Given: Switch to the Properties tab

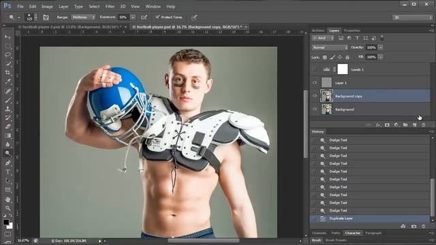Looking at the screenshot, I should point(352,31).
